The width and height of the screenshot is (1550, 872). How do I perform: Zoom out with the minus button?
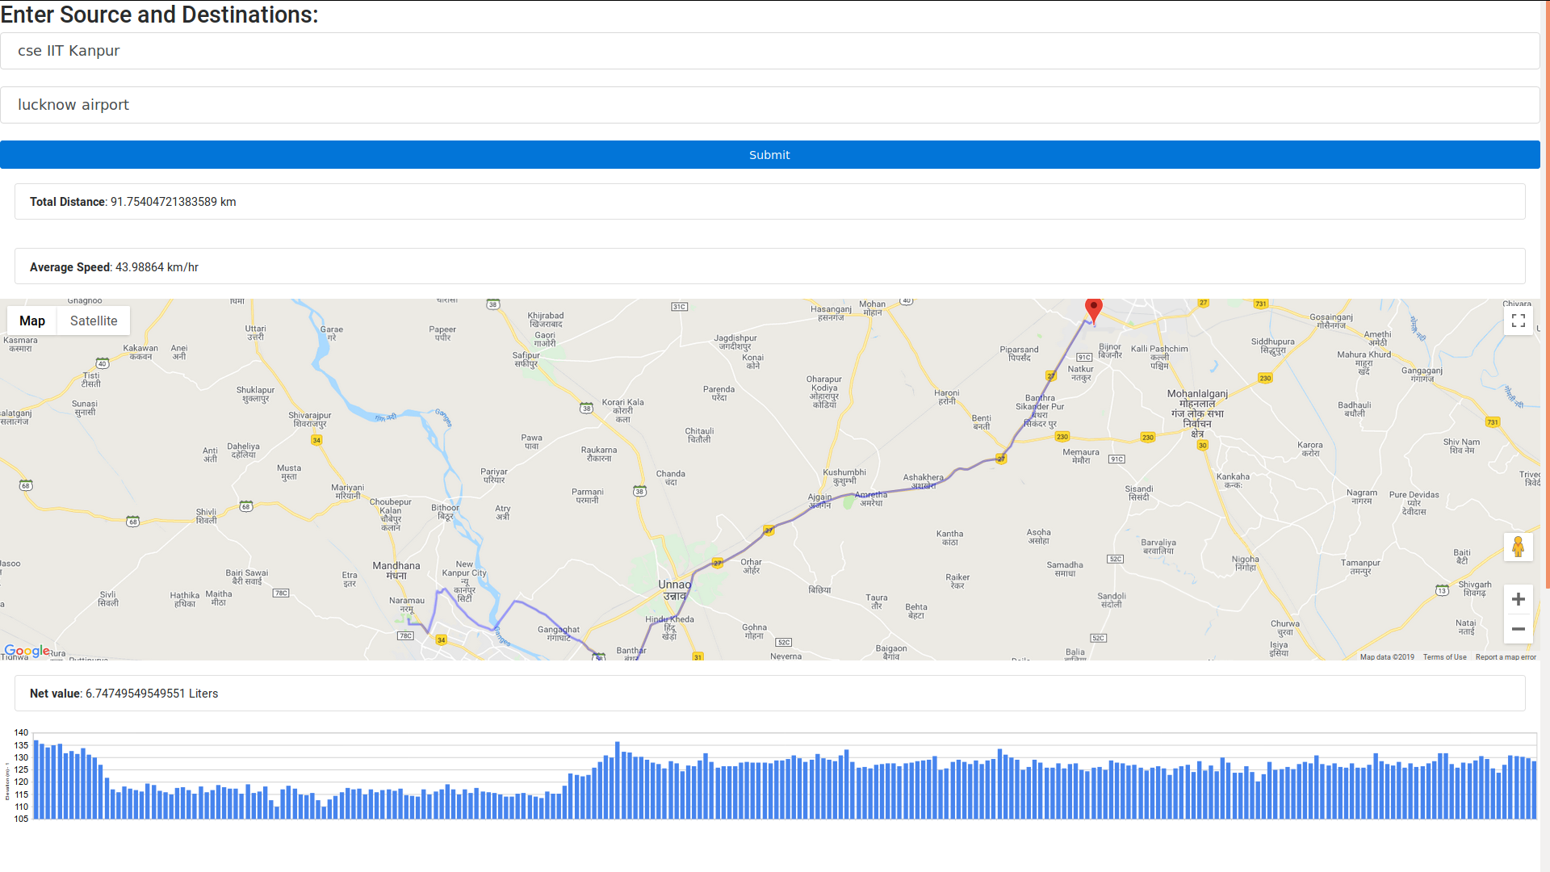(1518, 629)
